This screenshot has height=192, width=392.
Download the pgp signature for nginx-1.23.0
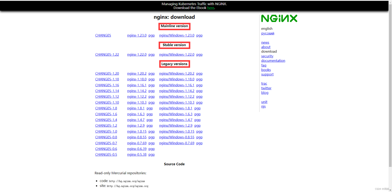coord(151,35)
